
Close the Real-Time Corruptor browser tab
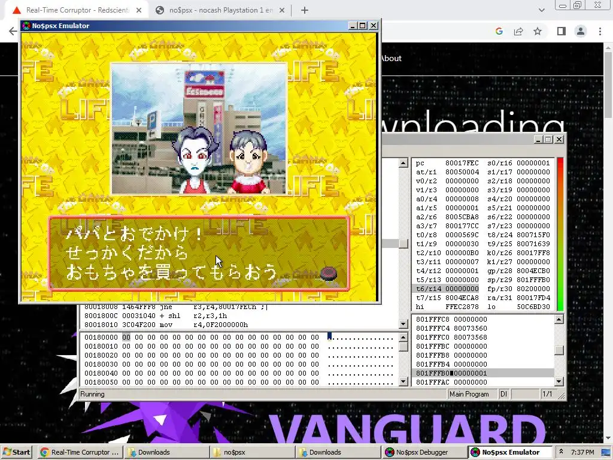139,11
